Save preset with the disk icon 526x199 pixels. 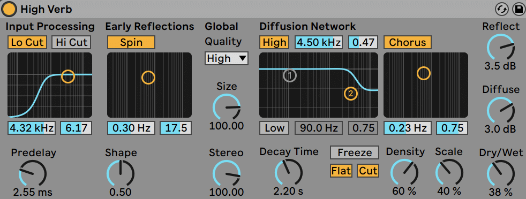pyautogui.click(x=518, y=10)
